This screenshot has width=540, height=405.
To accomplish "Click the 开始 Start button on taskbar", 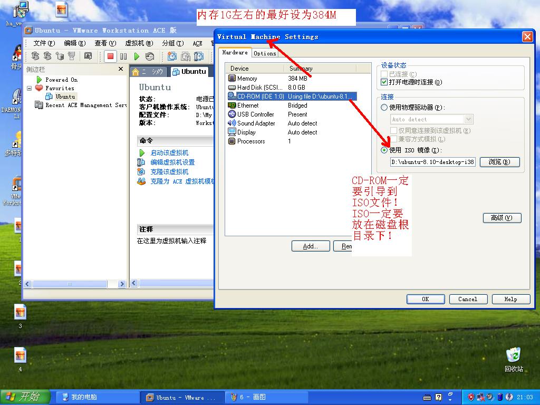I will tap(25, 397).
